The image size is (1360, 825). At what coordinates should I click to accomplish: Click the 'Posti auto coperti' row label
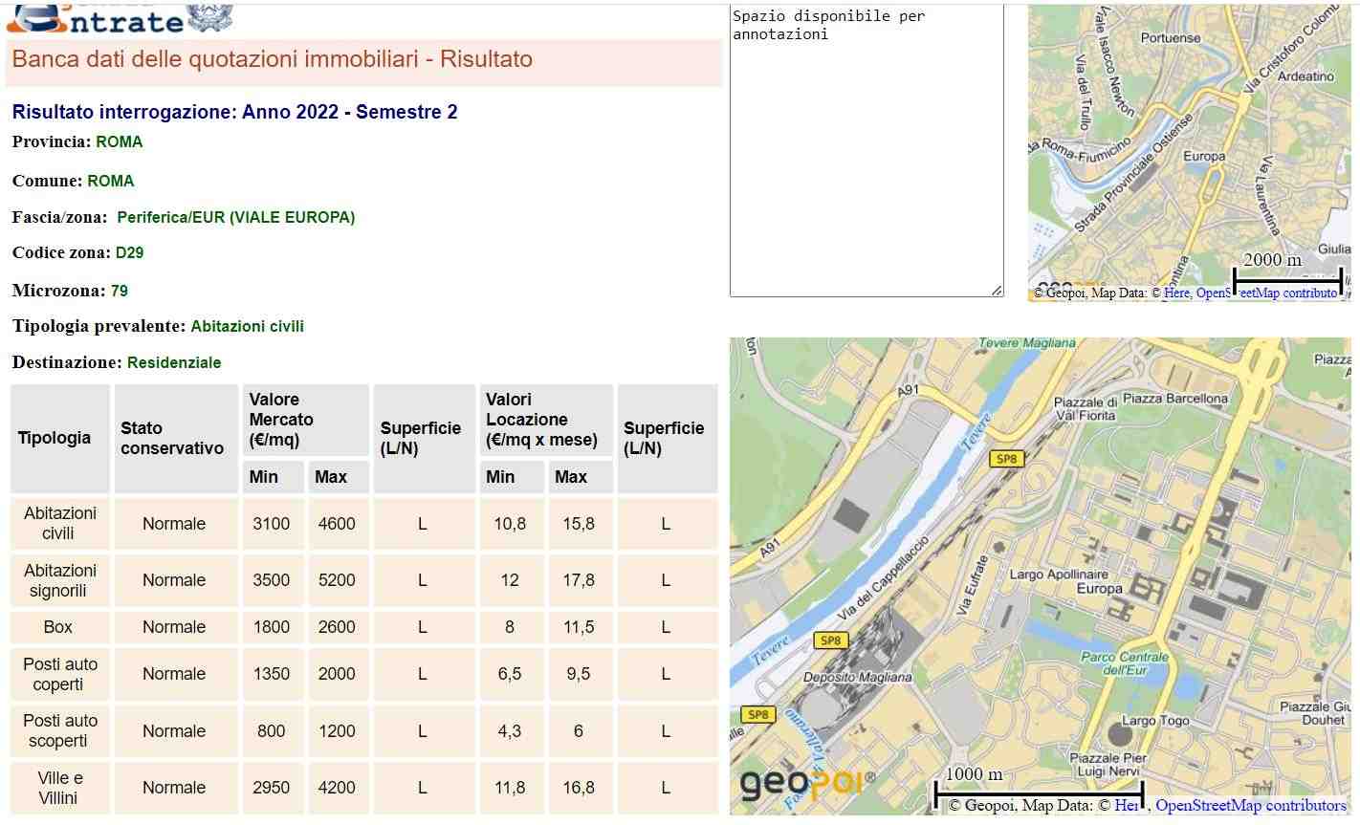pyautogui.click(x=59, y=674)
